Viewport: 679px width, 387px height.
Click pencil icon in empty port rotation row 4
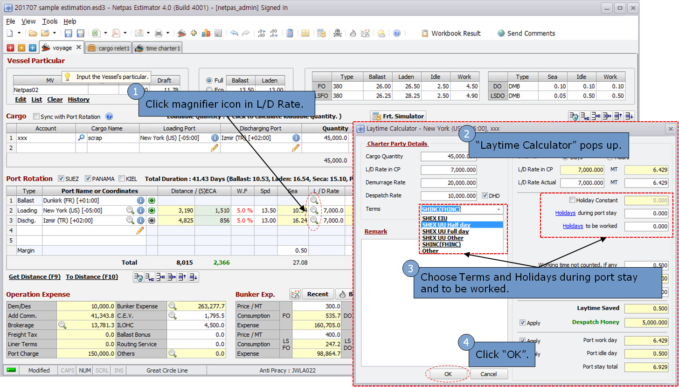[140, 230]
